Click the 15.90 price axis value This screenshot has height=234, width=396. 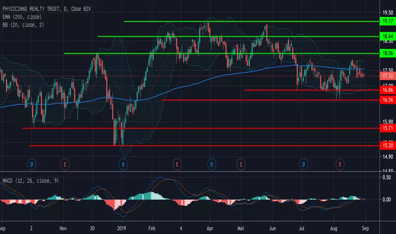click(388, 122)
